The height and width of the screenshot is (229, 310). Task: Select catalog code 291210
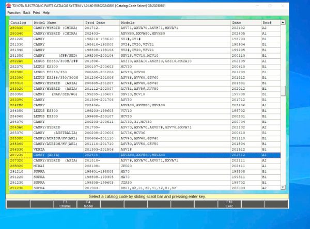pos(21,172)
